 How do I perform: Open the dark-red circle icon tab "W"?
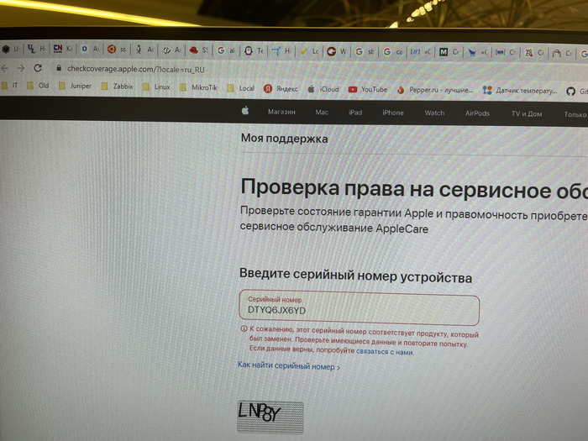tap(336, 51)
